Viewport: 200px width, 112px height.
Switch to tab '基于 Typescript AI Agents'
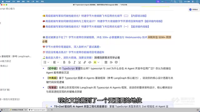tap(37, 110)
